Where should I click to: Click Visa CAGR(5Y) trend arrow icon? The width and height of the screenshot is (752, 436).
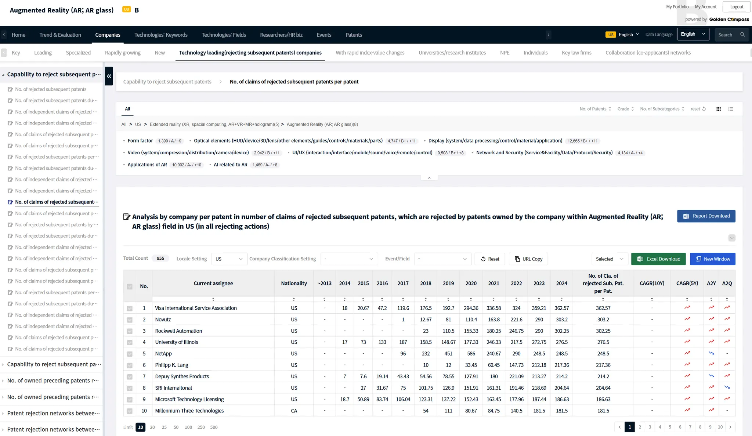[x=687, y=308]
